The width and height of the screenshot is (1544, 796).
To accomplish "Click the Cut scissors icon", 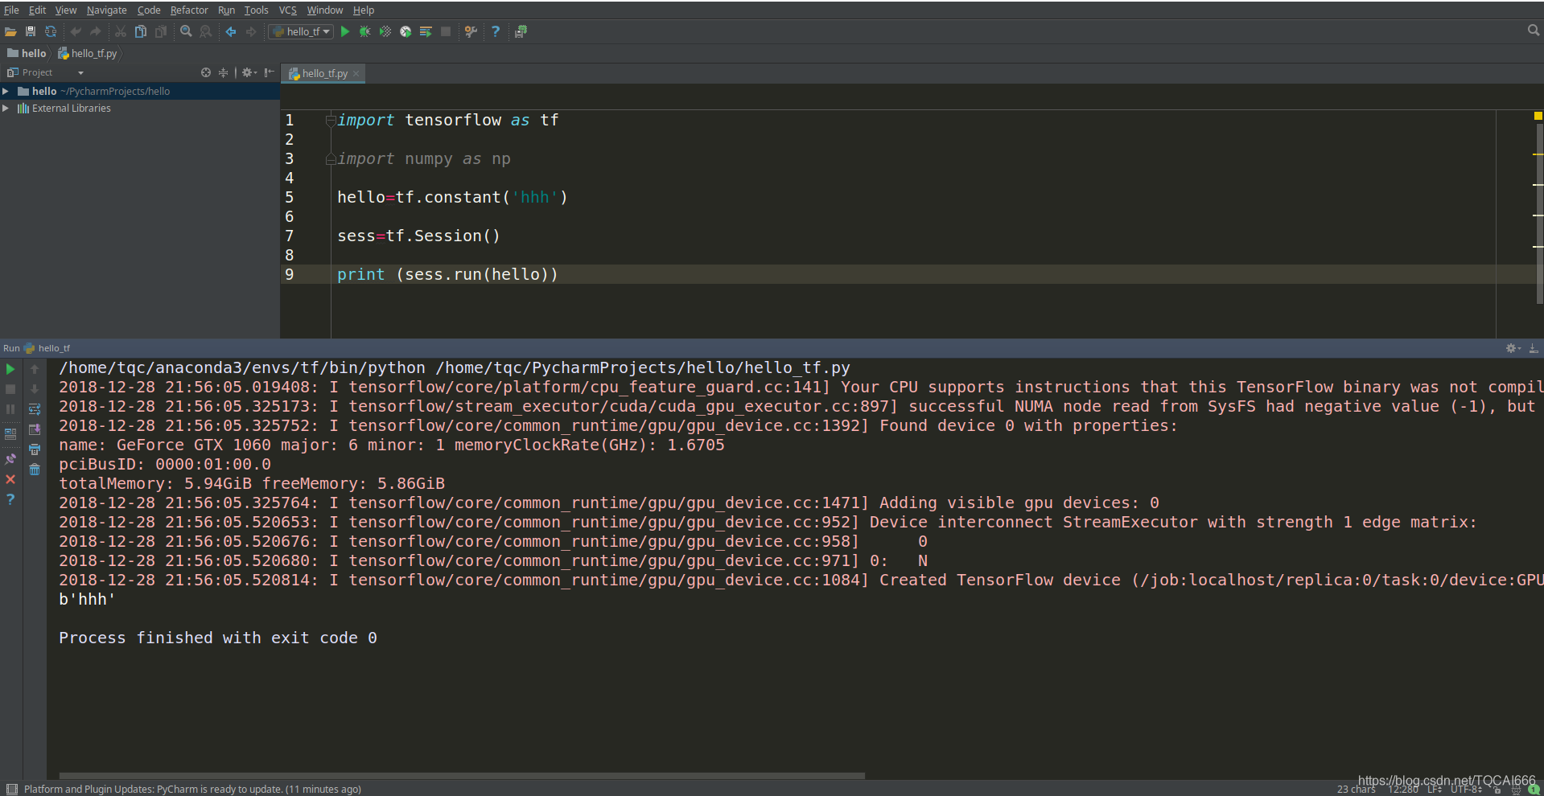I will pos(121,31).
